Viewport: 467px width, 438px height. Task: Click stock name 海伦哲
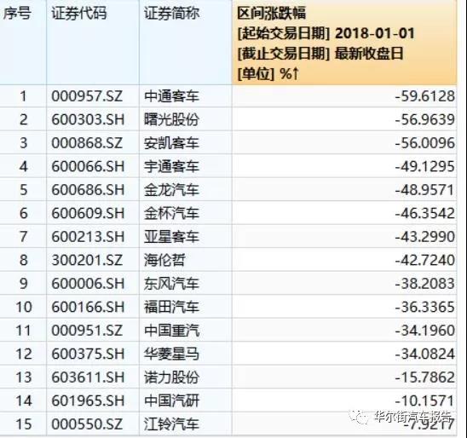[165, 260]
